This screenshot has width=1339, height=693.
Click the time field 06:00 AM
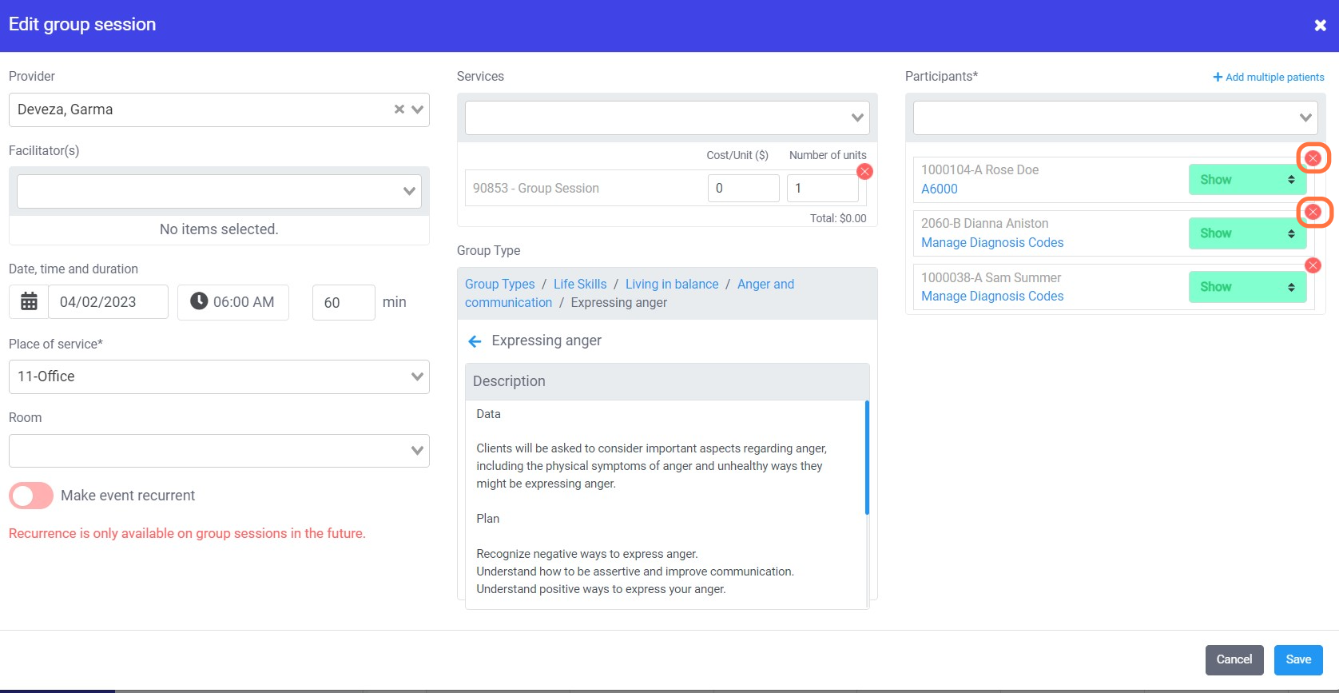[x=233, y=302]
